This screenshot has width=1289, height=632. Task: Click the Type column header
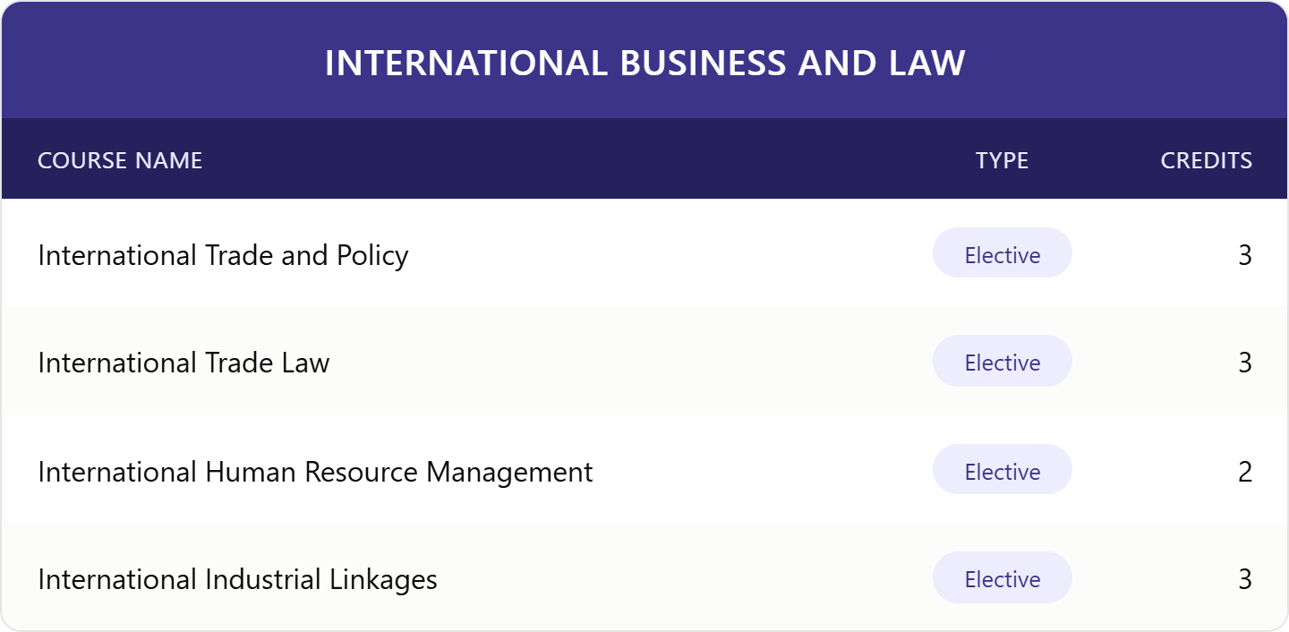1002,160
